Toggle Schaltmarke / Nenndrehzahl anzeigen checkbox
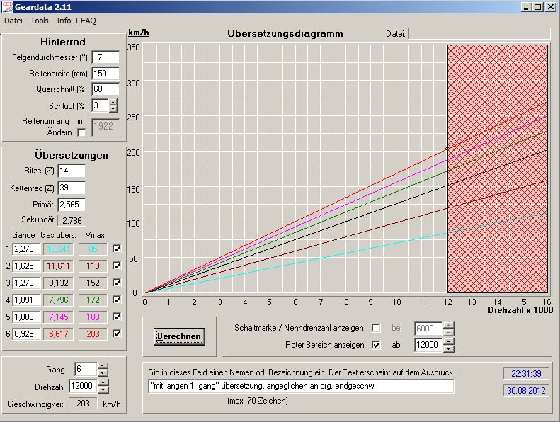 (376, 328)
